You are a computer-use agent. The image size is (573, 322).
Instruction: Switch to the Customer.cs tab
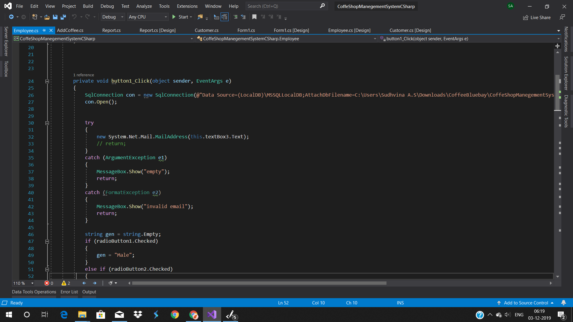(207, 30)
